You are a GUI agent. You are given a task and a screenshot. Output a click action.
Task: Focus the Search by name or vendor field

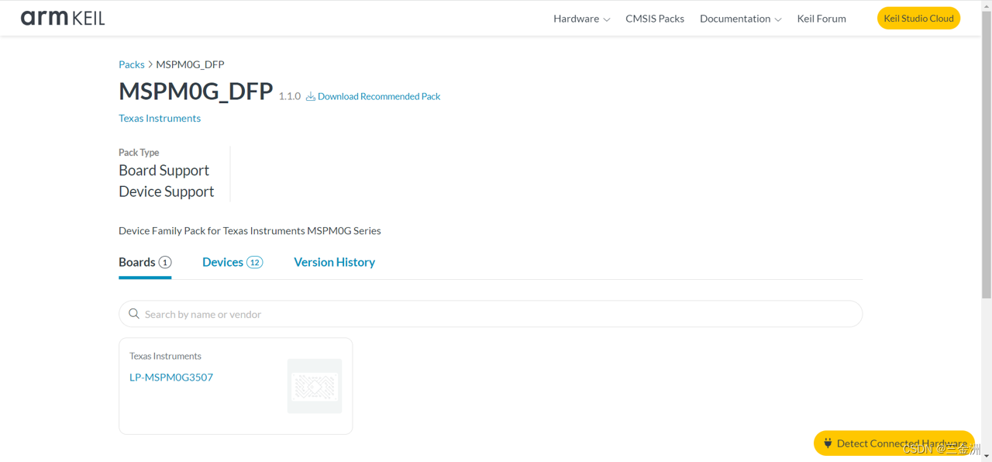click(491, 314)
